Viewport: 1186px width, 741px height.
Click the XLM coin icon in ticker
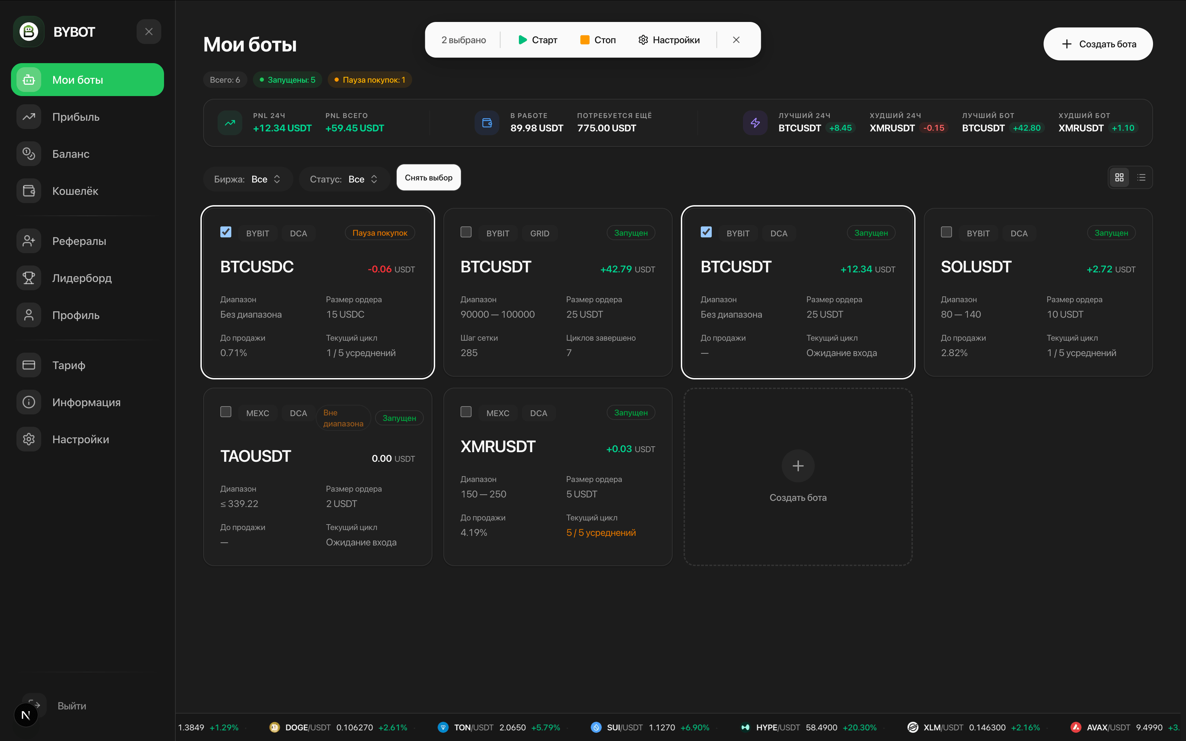[912, 727]
